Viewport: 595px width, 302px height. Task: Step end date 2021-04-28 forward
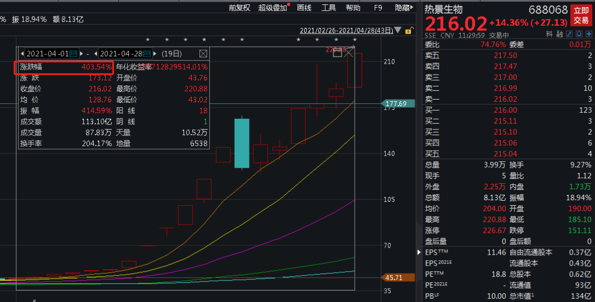click(x=155, y=54)
